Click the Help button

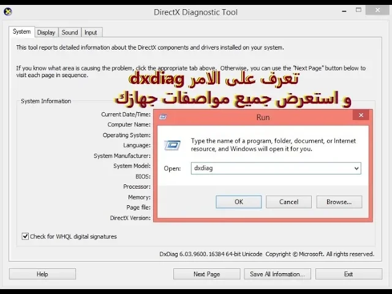(42, 274)
